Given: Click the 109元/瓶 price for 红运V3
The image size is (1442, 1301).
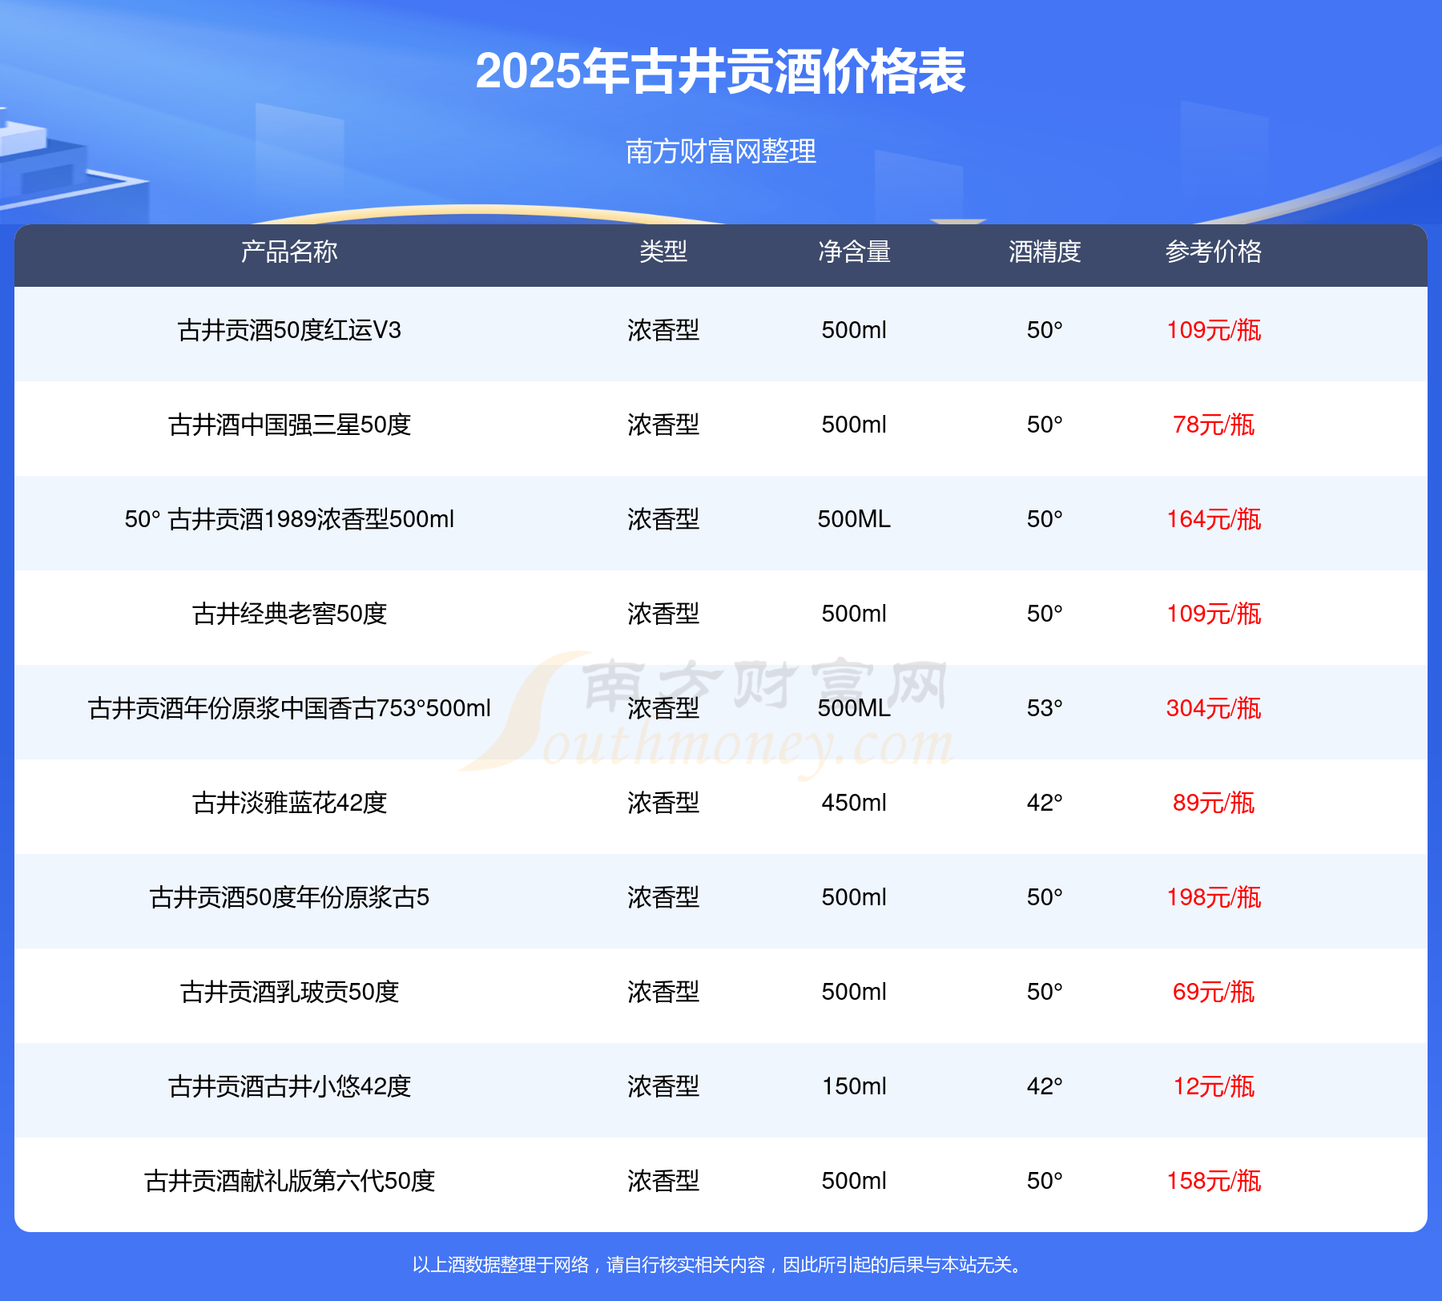Looking at the screenshot, I should tap(1214, 330).
